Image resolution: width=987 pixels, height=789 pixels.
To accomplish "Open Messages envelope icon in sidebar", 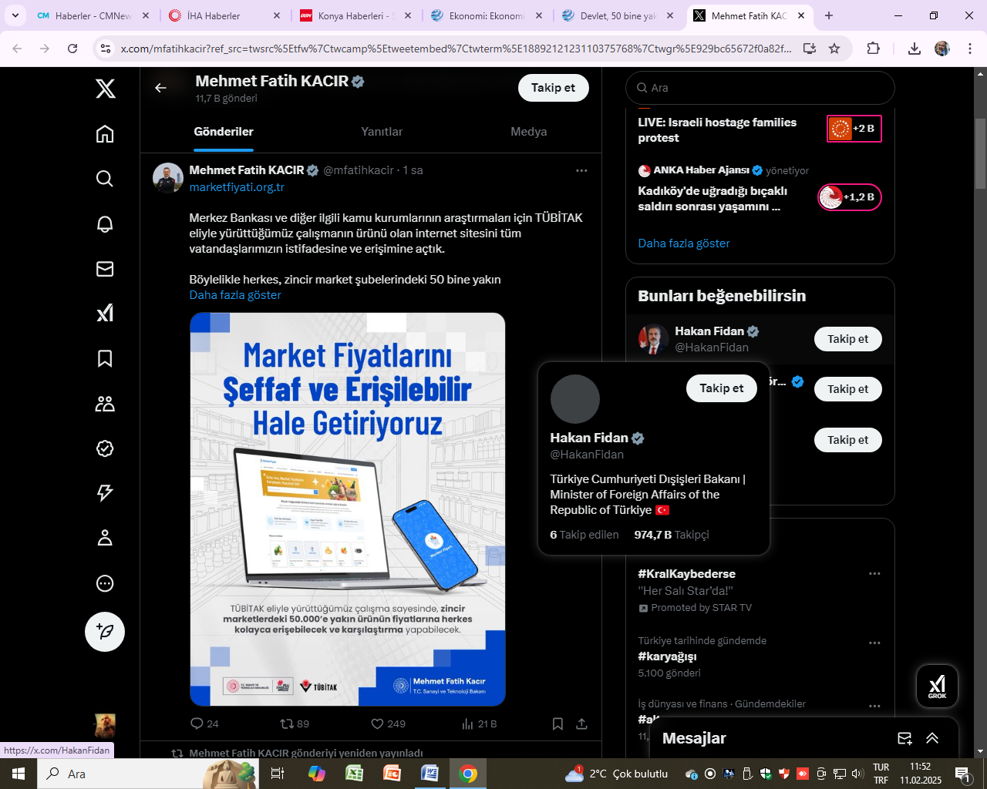I will point(105,268).
